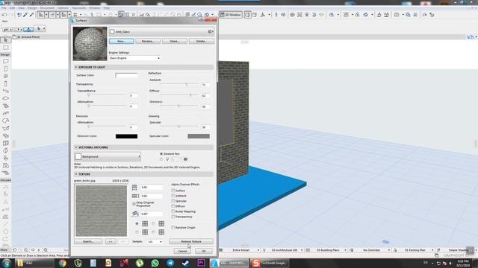Collapse the Exposure to Light section
478x268 pixels.
click(76, 67)
